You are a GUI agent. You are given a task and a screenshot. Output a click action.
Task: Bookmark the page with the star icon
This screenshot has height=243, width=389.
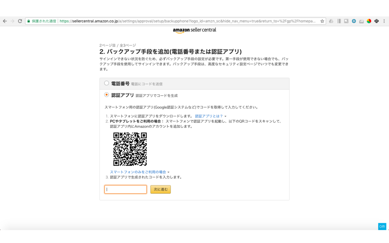(322, 21)
